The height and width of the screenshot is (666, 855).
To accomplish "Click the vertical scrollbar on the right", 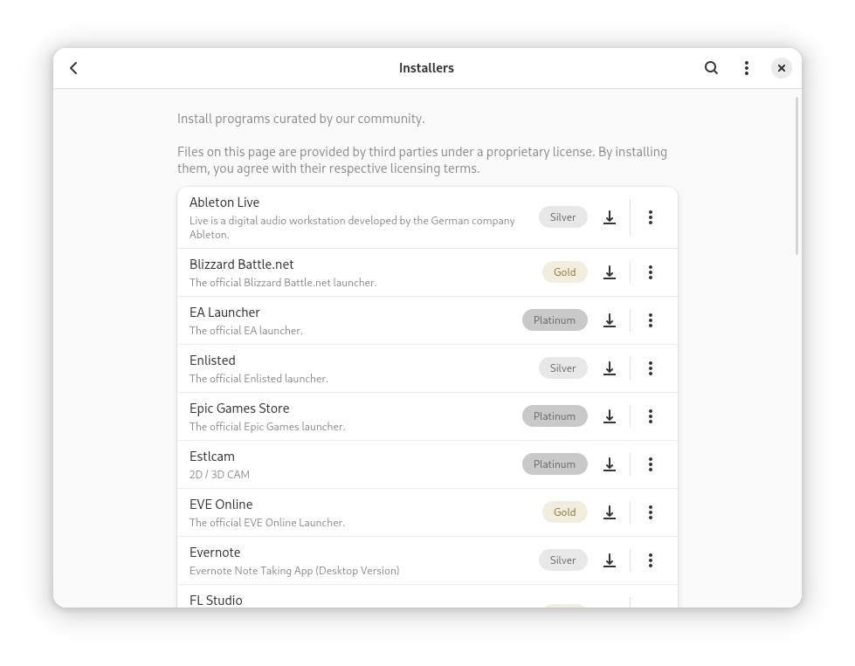I will coord(796,176).
